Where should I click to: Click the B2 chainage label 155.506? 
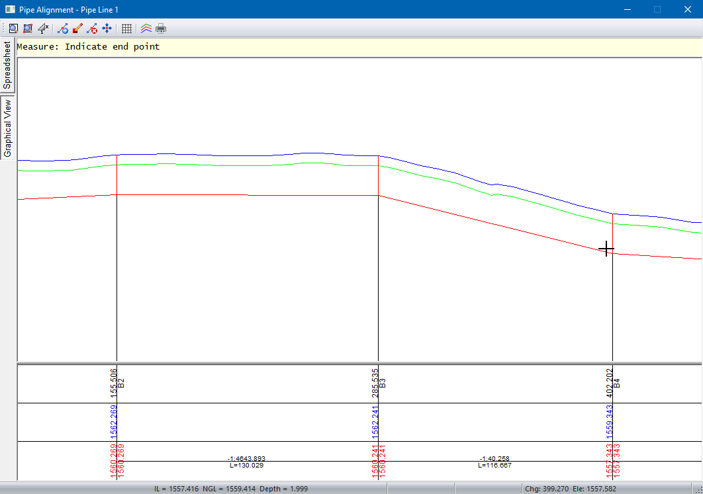coord(113,381)
